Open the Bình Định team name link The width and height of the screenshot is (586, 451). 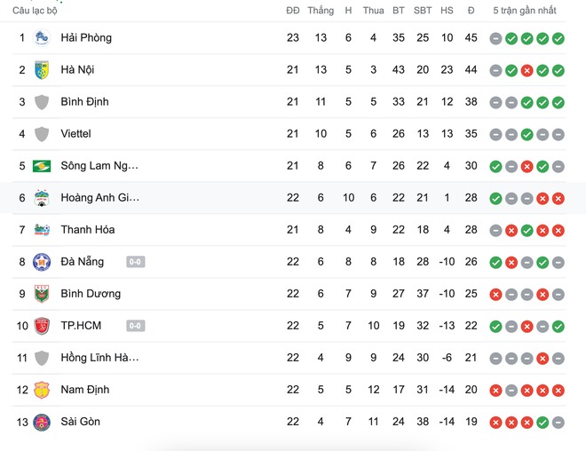point(85,101)
